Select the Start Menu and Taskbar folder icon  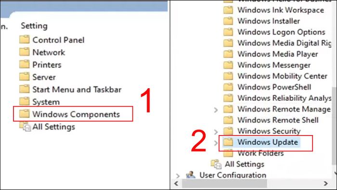click(24, 89)
